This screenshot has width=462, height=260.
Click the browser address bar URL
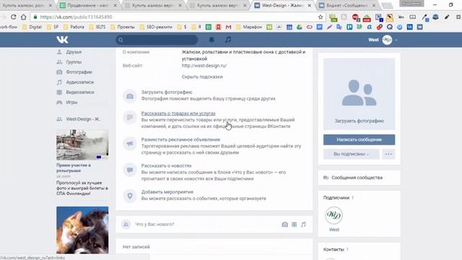coord(76,17)
